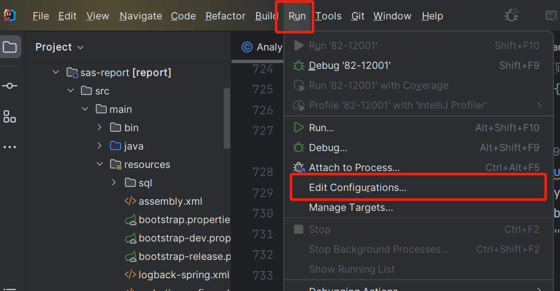Click the class icon on Analy editor tab

tap(247, 47)
